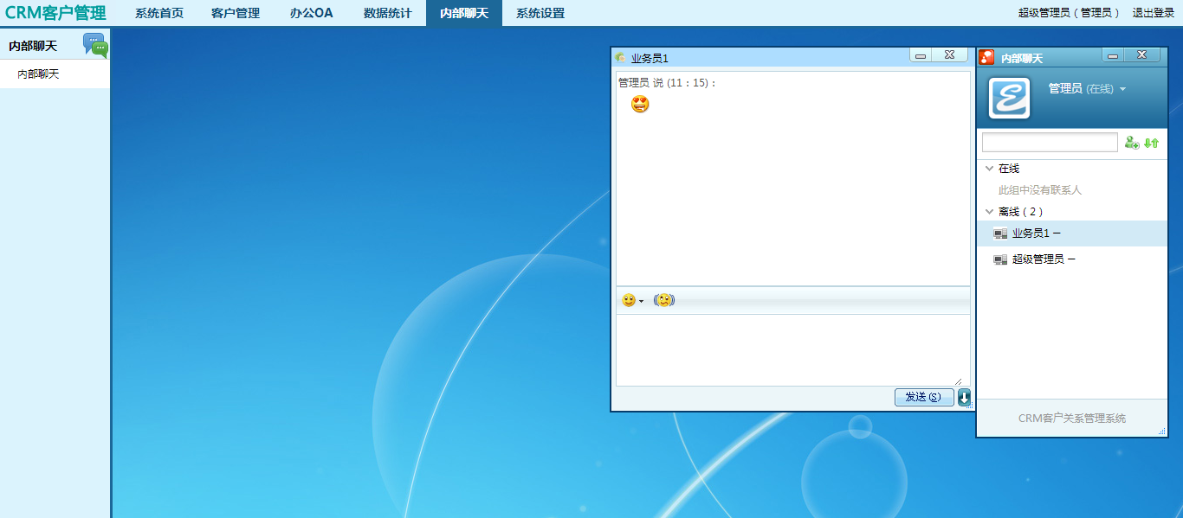Open the emoticon picker dropdown arrow
This screenshot has width=1183, height=518.
click(x=642, y=301)
